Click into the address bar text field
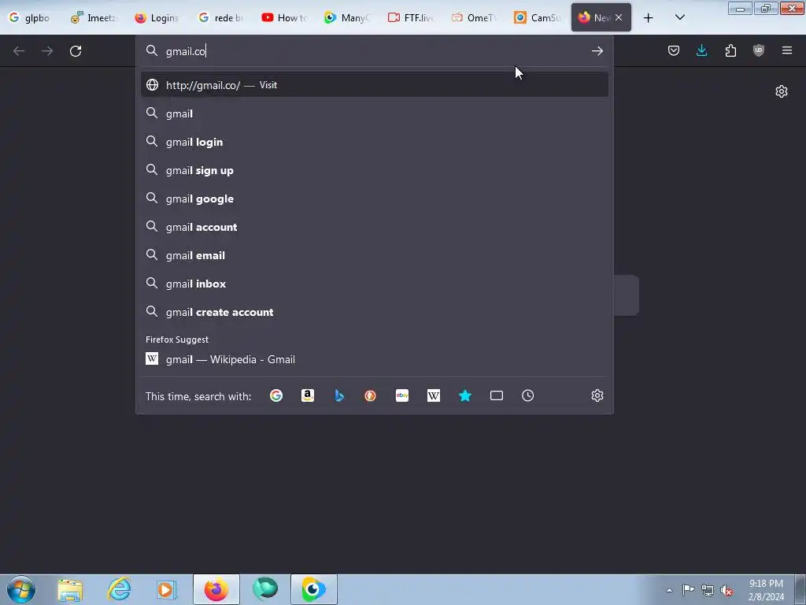Image resolution: width=806 pixels, height=605 pixels. [375, 51]
